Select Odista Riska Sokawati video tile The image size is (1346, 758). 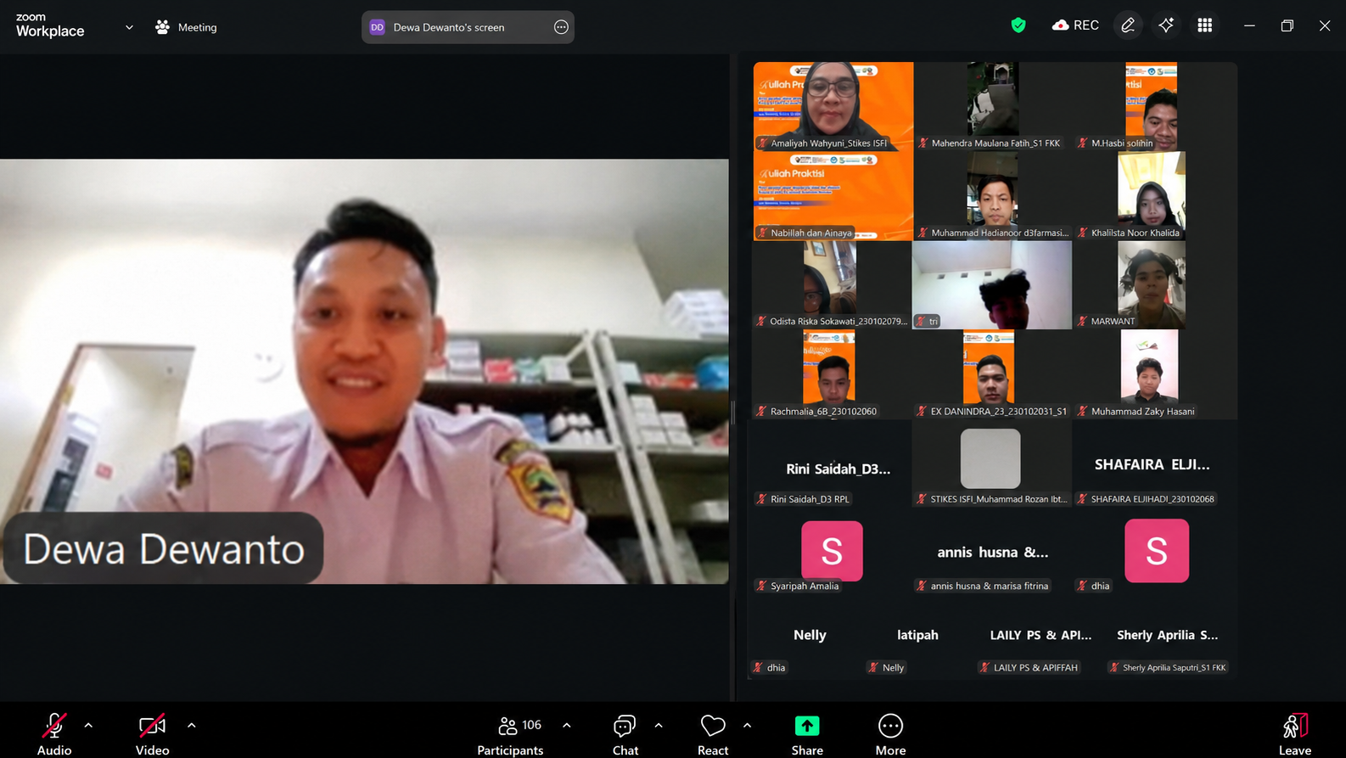832,285
